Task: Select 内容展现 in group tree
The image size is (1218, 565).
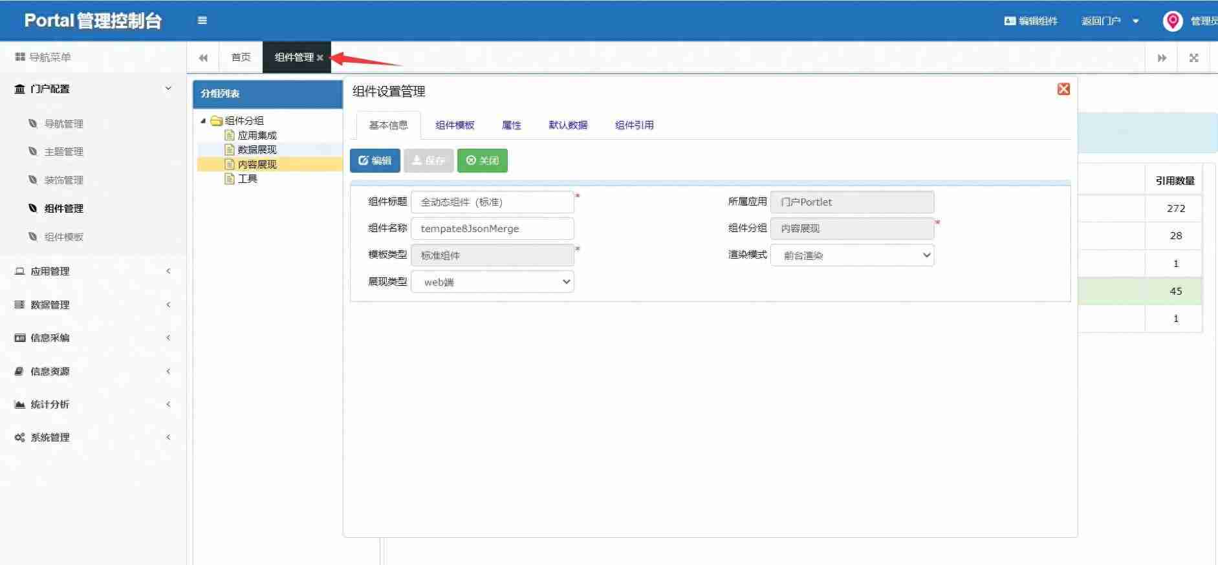Action: pyautogui.click(x=257, y=164)
